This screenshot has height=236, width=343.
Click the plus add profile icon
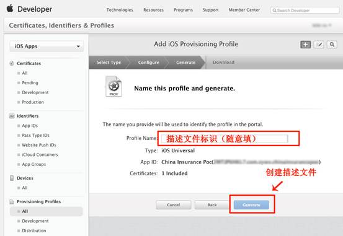(305, 45)
